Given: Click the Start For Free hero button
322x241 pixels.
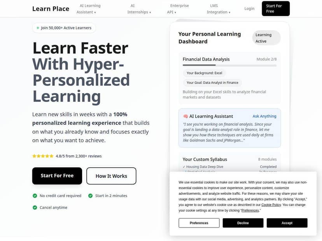Looking at the screenshot, I should click(57, 176).
